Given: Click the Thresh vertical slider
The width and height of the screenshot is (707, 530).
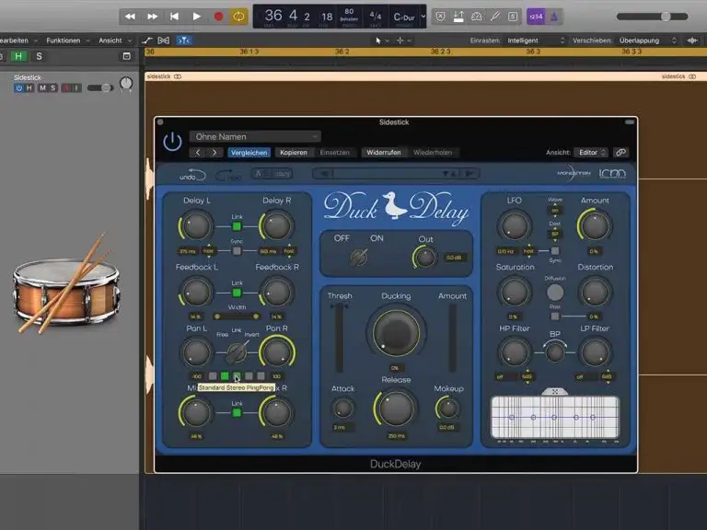Looking at the screenshot, I should (x=339, y=337).
